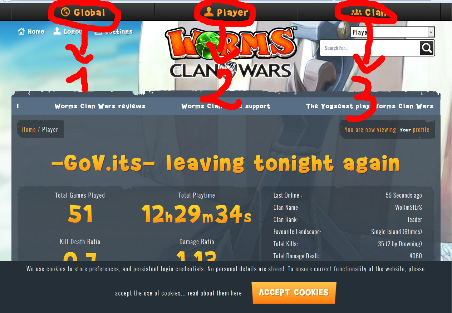Click The Yogscast play Worms Clan Wars link
This screenshot has height=313, width=452.
coord(370,106)
